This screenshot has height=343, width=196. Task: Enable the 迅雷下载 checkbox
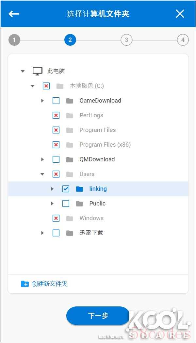click(56, 233)
